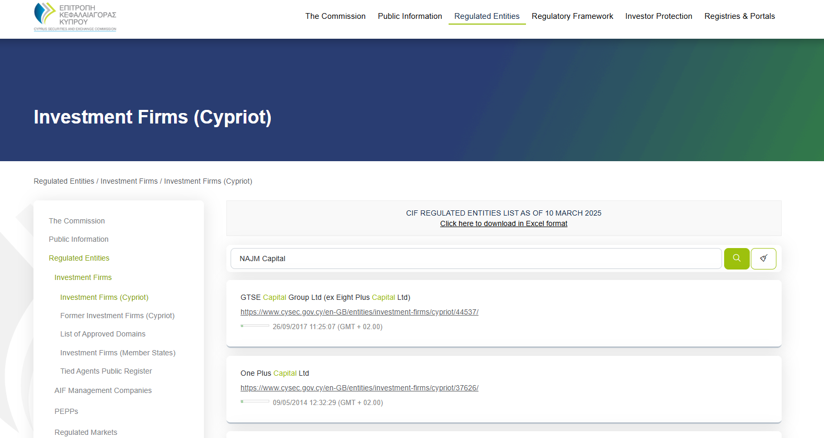Viewport: 824px width, 438px height.
Task: Click the download in Excel format link
Action: click(503, 223)
